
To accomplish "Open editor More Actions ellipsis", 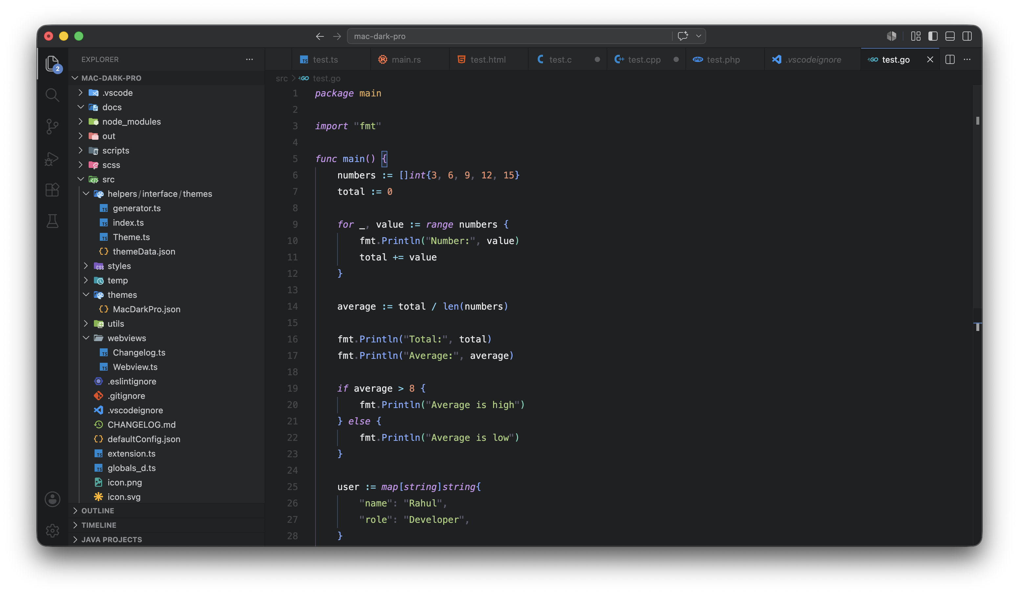I will tap(967, 59).
